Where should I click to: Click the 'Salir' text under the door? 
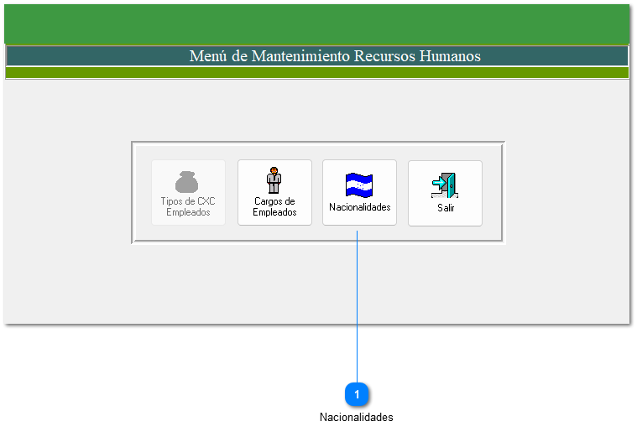pyautogui.click(x=446, y=208)
